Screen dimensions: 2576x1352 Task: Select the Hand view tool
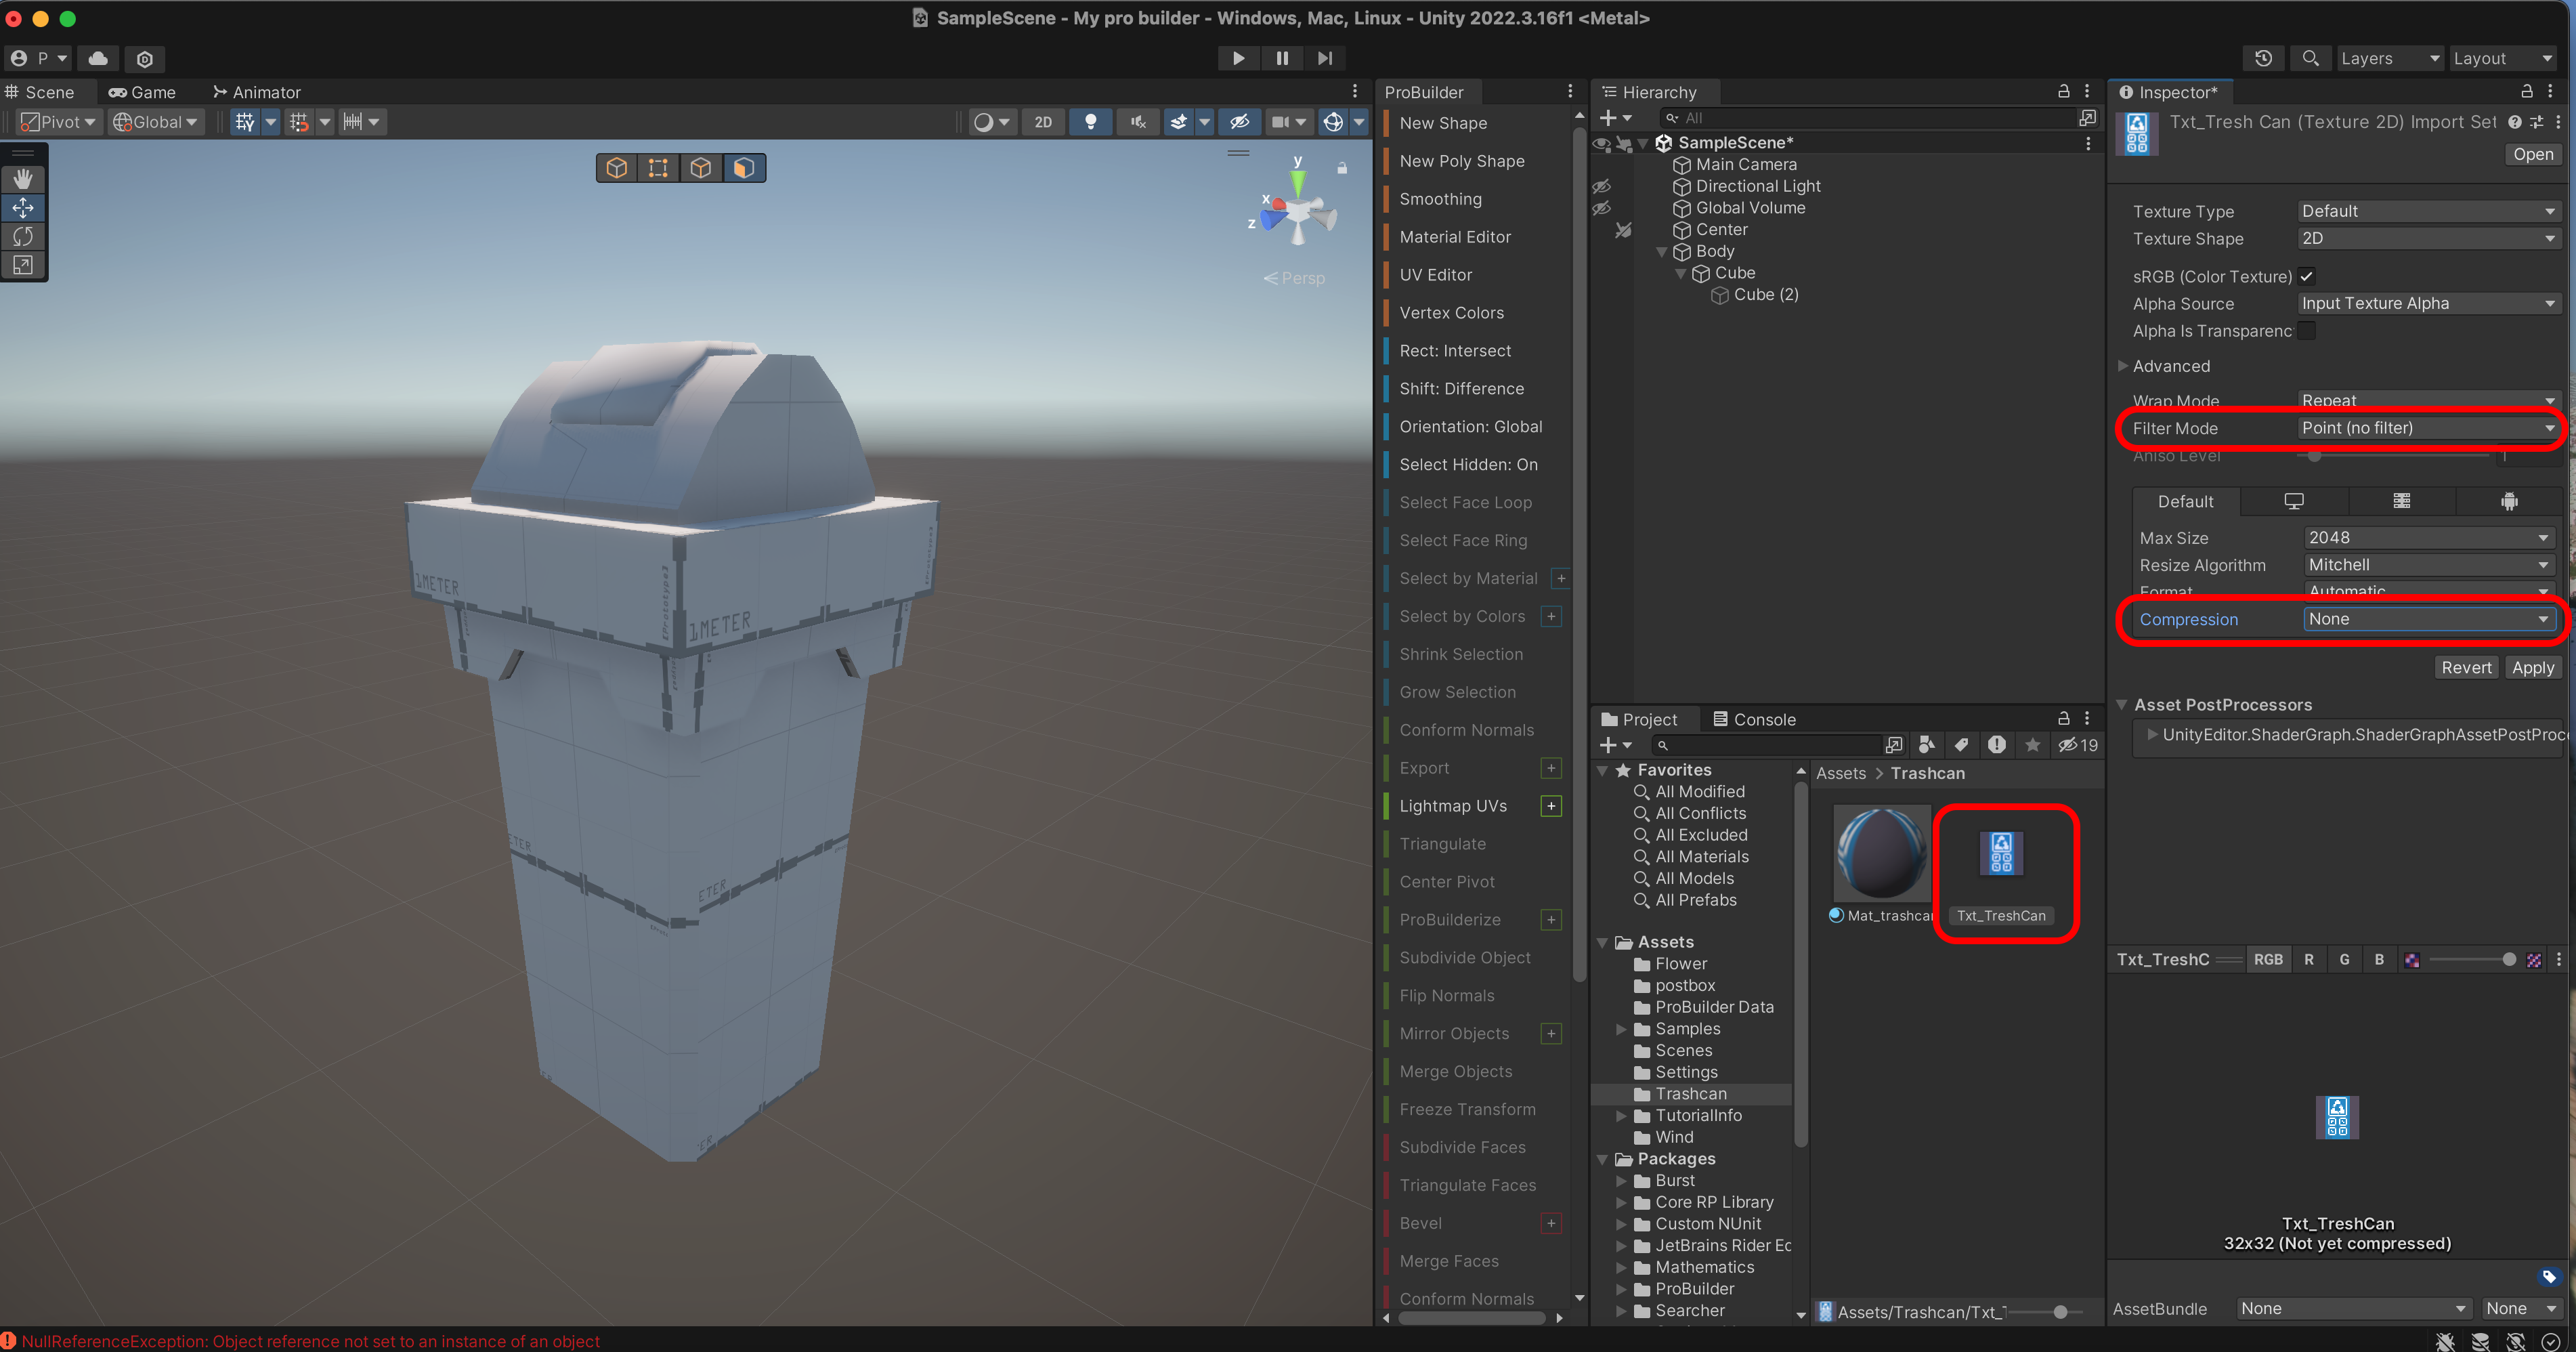23,179
